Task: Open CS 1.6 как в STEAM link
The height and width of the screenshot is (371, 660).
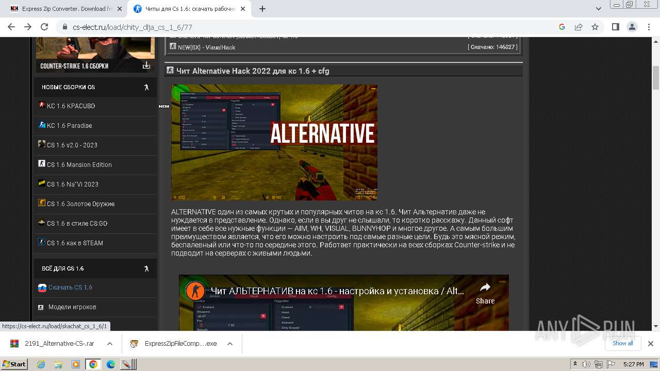Action: pos(75,243)
